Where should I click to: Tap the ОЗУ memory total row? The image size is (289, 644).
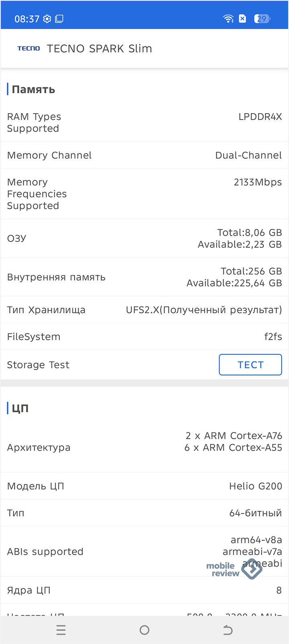144,238
